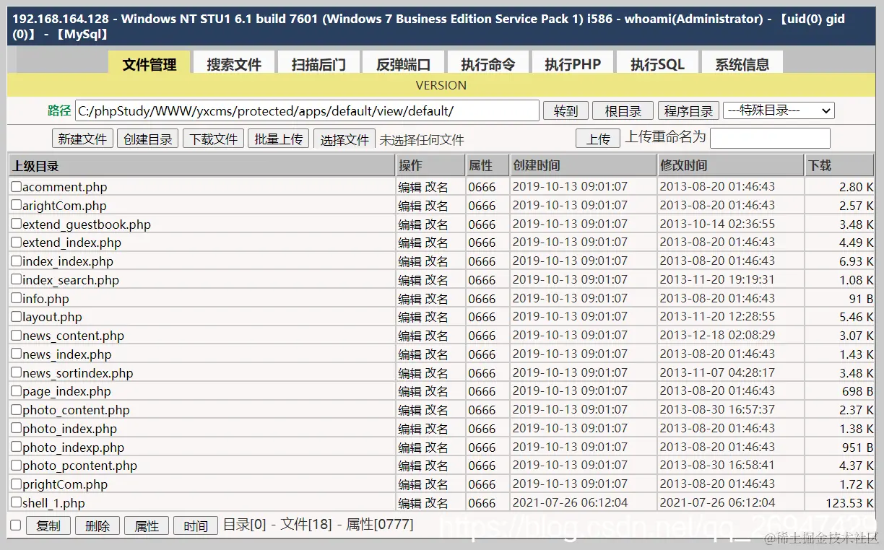Click modified time 2013-10-14 02:36:55
This screenshot has height=550, width=884.
coord(717,224)
